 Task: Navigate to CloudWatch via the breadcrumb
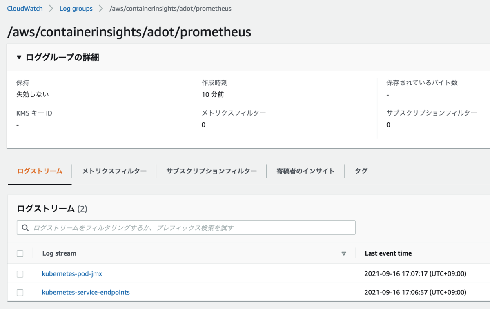[24, 8]
